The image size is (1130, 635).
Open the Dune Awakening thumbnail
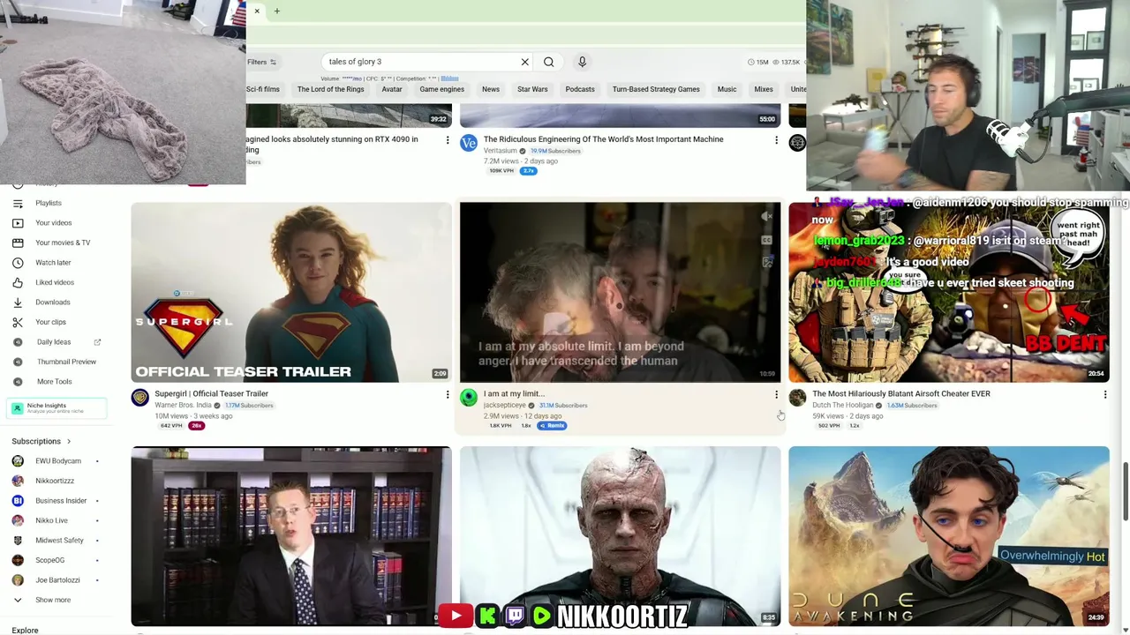949,536
